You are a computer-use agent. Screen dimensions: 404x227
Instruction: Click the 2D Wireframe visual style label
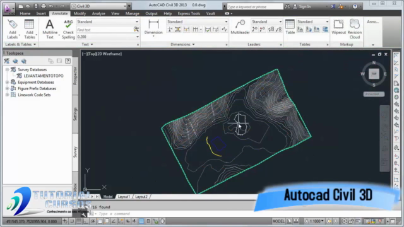109,54
